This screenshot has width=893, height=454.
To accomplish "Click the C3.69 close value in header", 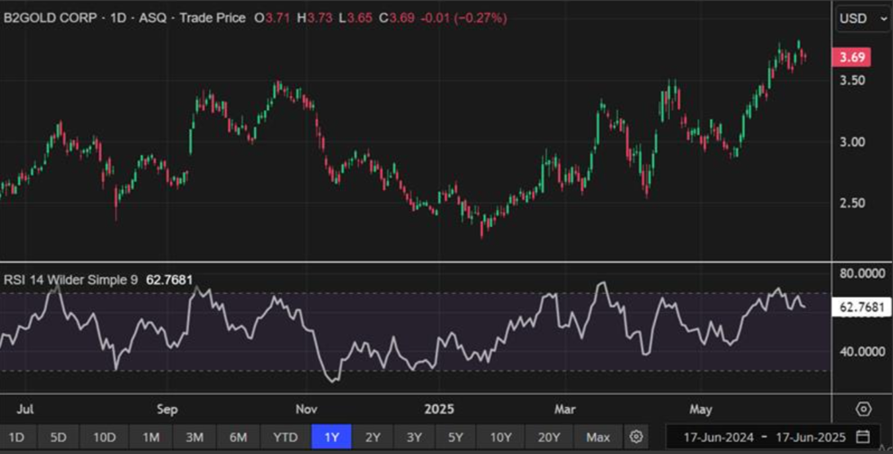I will 396,19.
